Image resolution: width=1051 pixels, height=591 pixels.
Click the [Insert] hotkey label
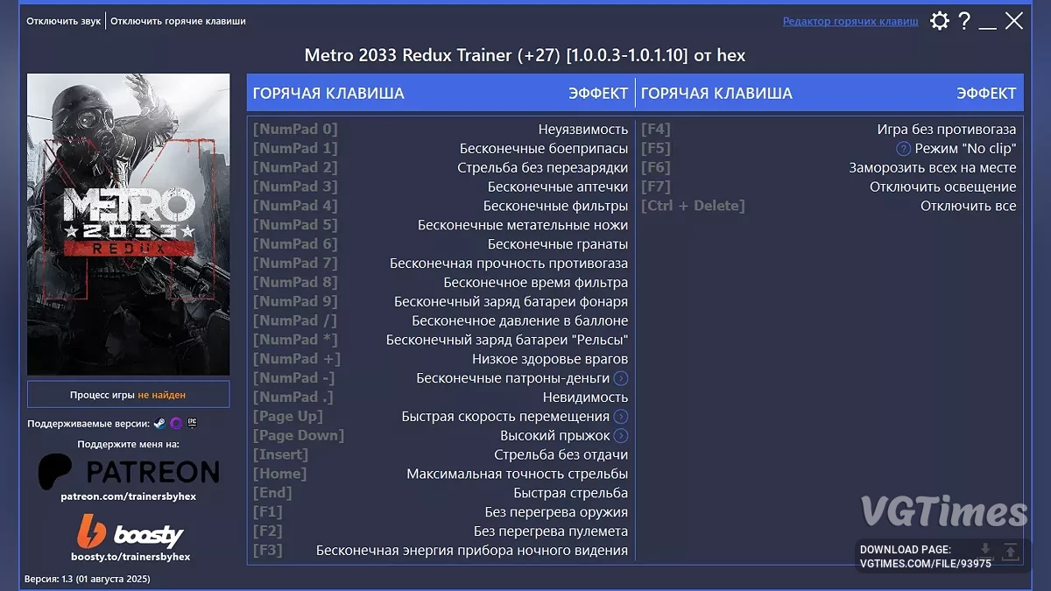pyautogui.click(x=281, y=455)
